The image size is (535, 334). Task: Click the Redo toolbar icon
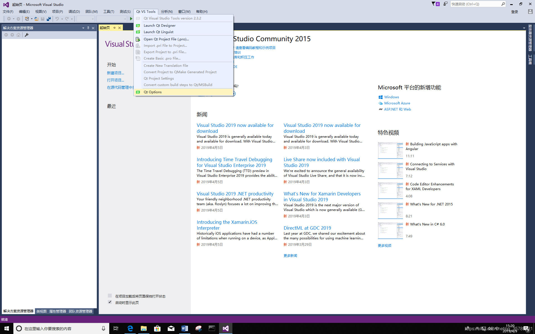(67, 19)
